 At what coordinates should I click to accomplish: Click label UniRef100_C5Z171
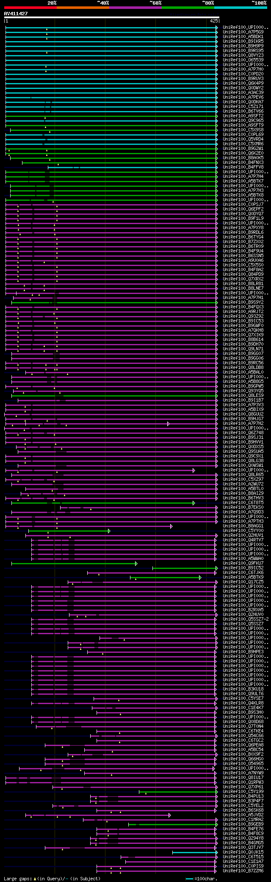coord(243,106)
